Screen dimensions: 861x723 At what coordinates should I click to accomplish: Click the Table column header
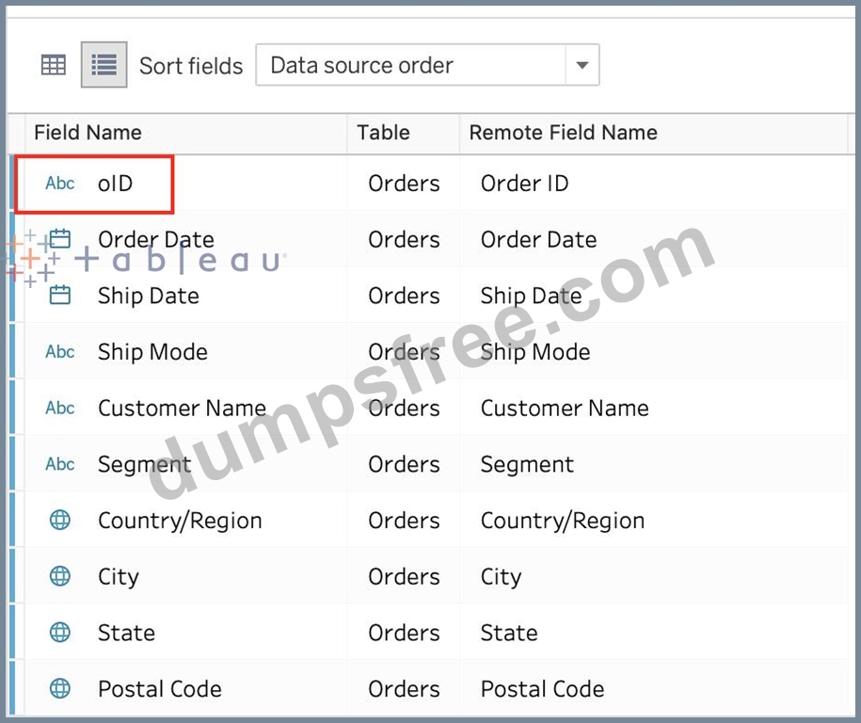(383, 133)
